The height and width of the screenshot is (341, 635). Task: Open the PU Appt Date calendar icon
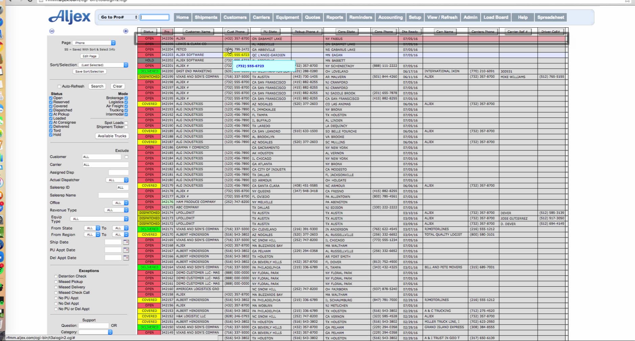pos(126,250)
